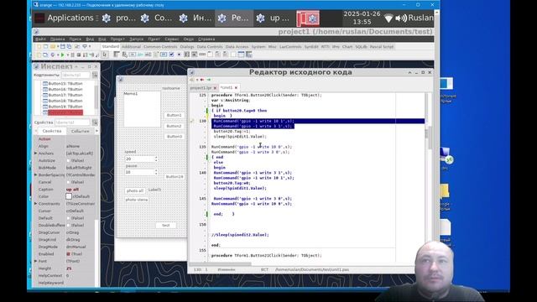Screen dimensions: 537x302
Task: Select Button1 on the form designer
Action: 174,116
